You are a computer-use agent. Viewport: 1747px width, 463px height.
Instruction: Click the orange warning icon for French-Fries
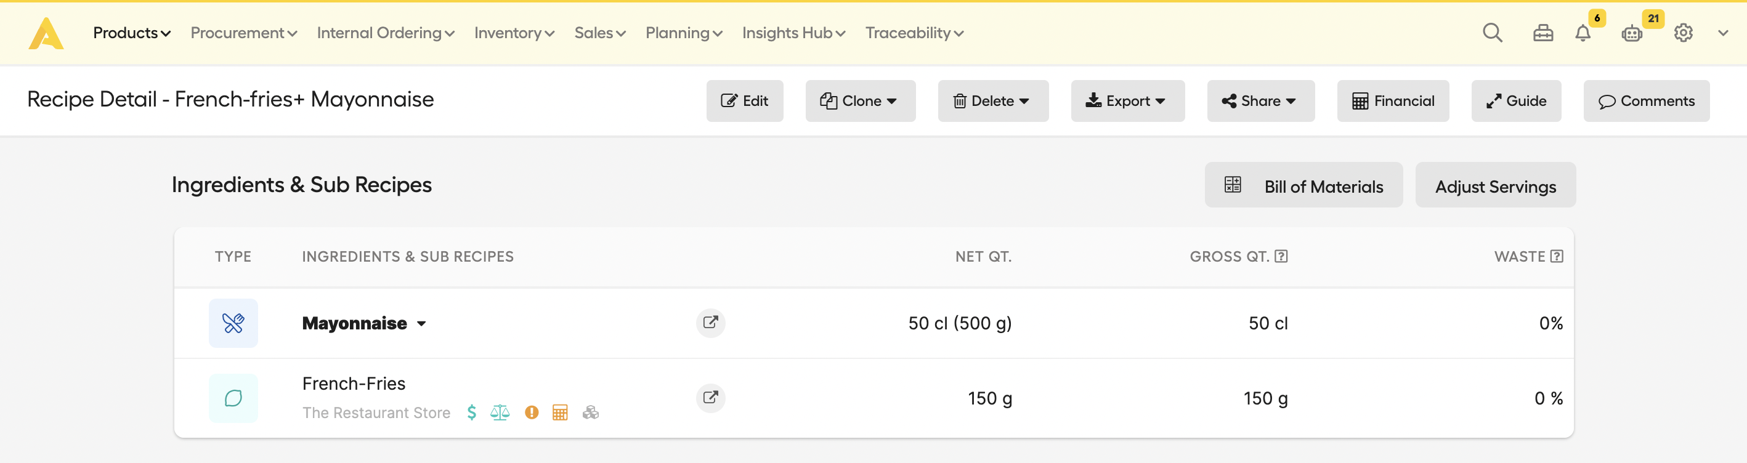coord(531,412)
